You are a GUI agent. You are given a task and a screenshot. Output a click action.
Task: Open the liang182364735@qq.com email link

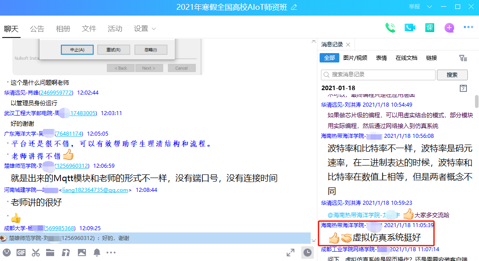pos(95,190)
